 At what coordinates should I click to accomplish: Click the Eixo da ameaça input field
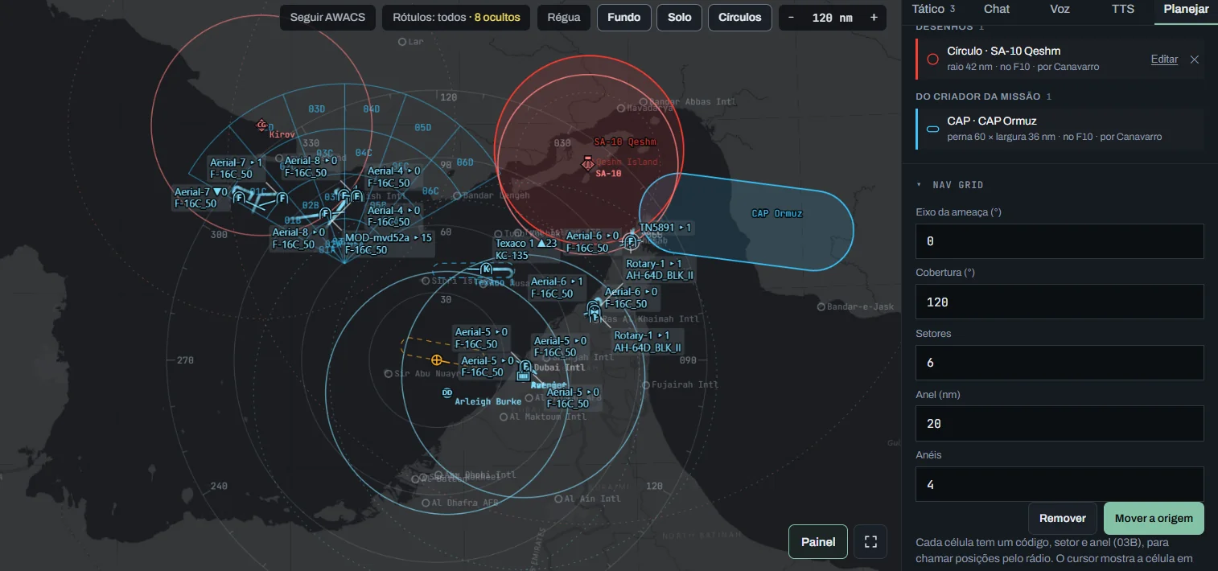pyautogui.click(x=1060, y=241)
